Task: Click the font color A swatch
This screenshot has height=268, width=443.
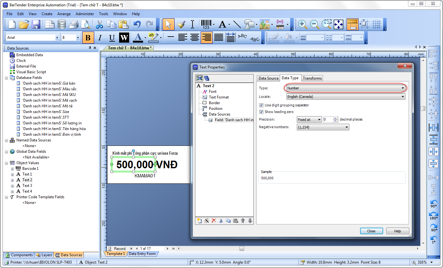Action: click(138, 38)
